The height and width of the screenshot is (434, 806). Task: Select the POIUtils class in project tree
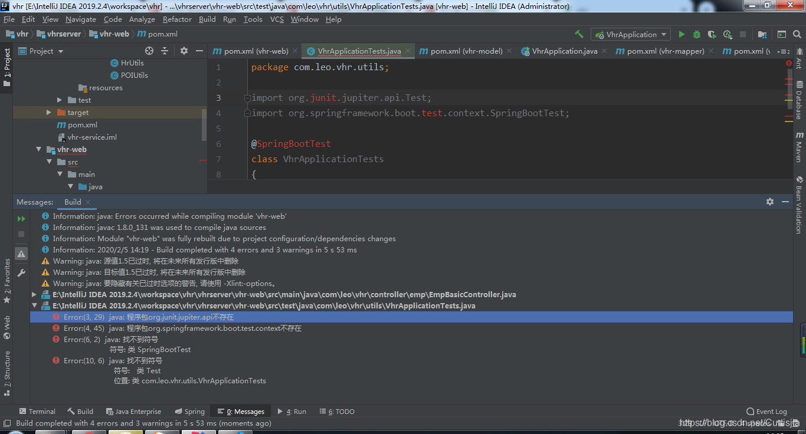(129, 75)
